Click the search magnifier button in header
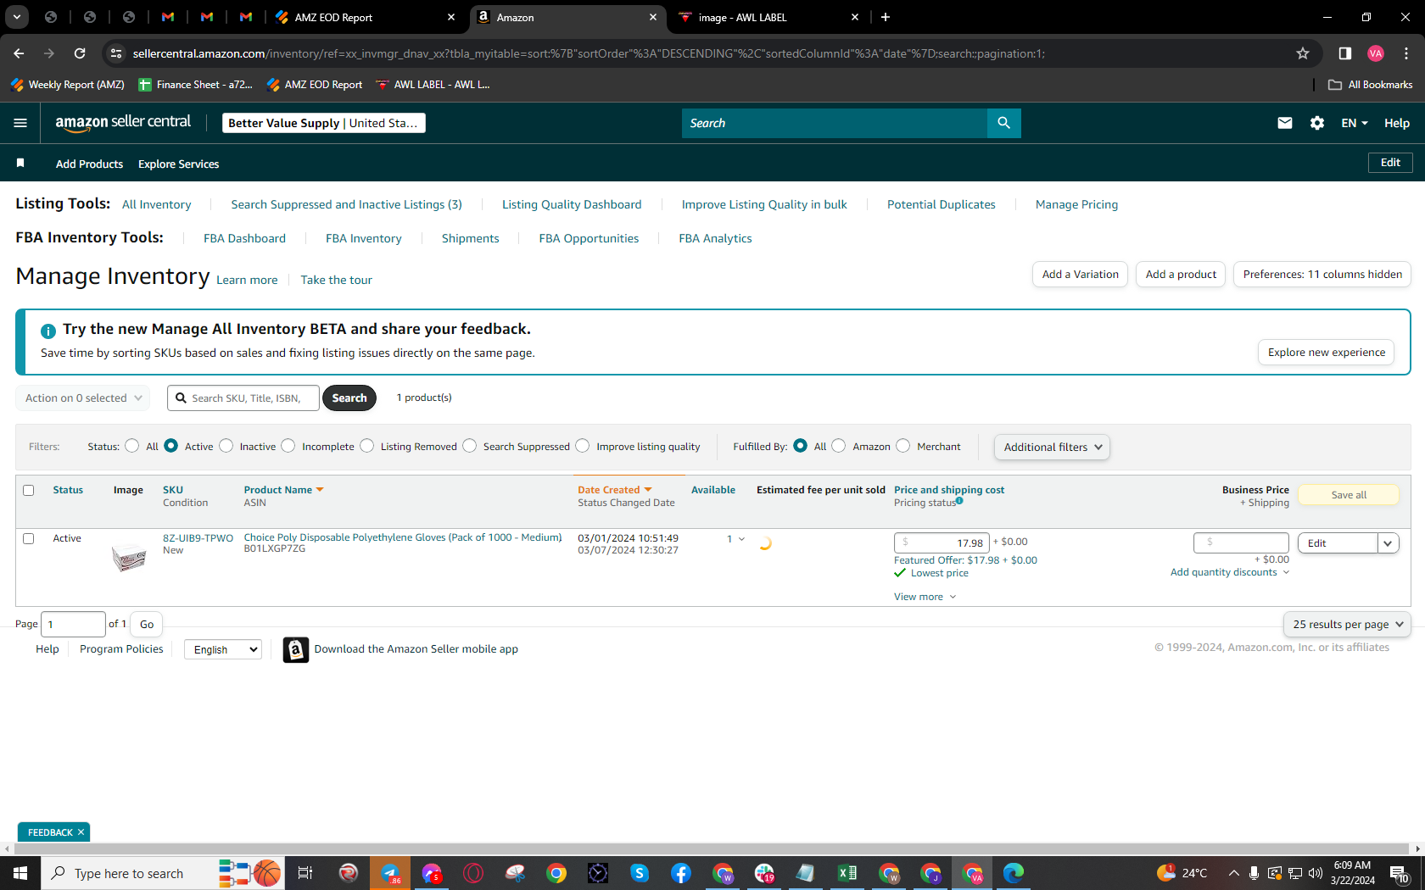This screenshot has height=890, width=1425. tap(1003, 123)
